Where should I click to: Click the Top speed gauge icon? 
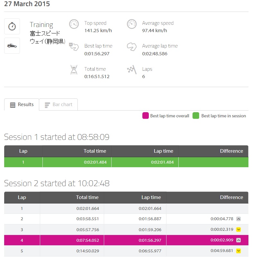click(x=74, y=24)
